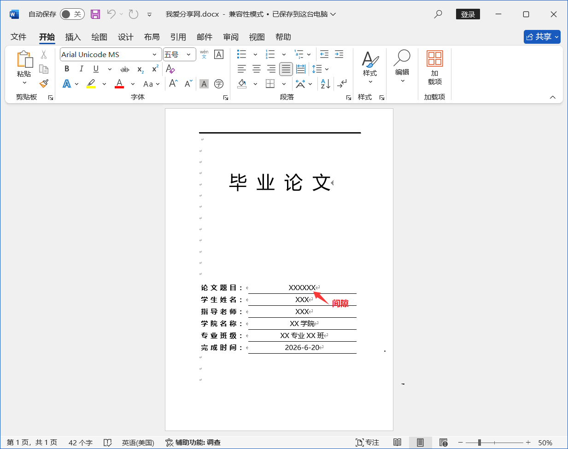Expand line spacing options
This screenshot has height=449, width=568.
[x=327, y=69]
